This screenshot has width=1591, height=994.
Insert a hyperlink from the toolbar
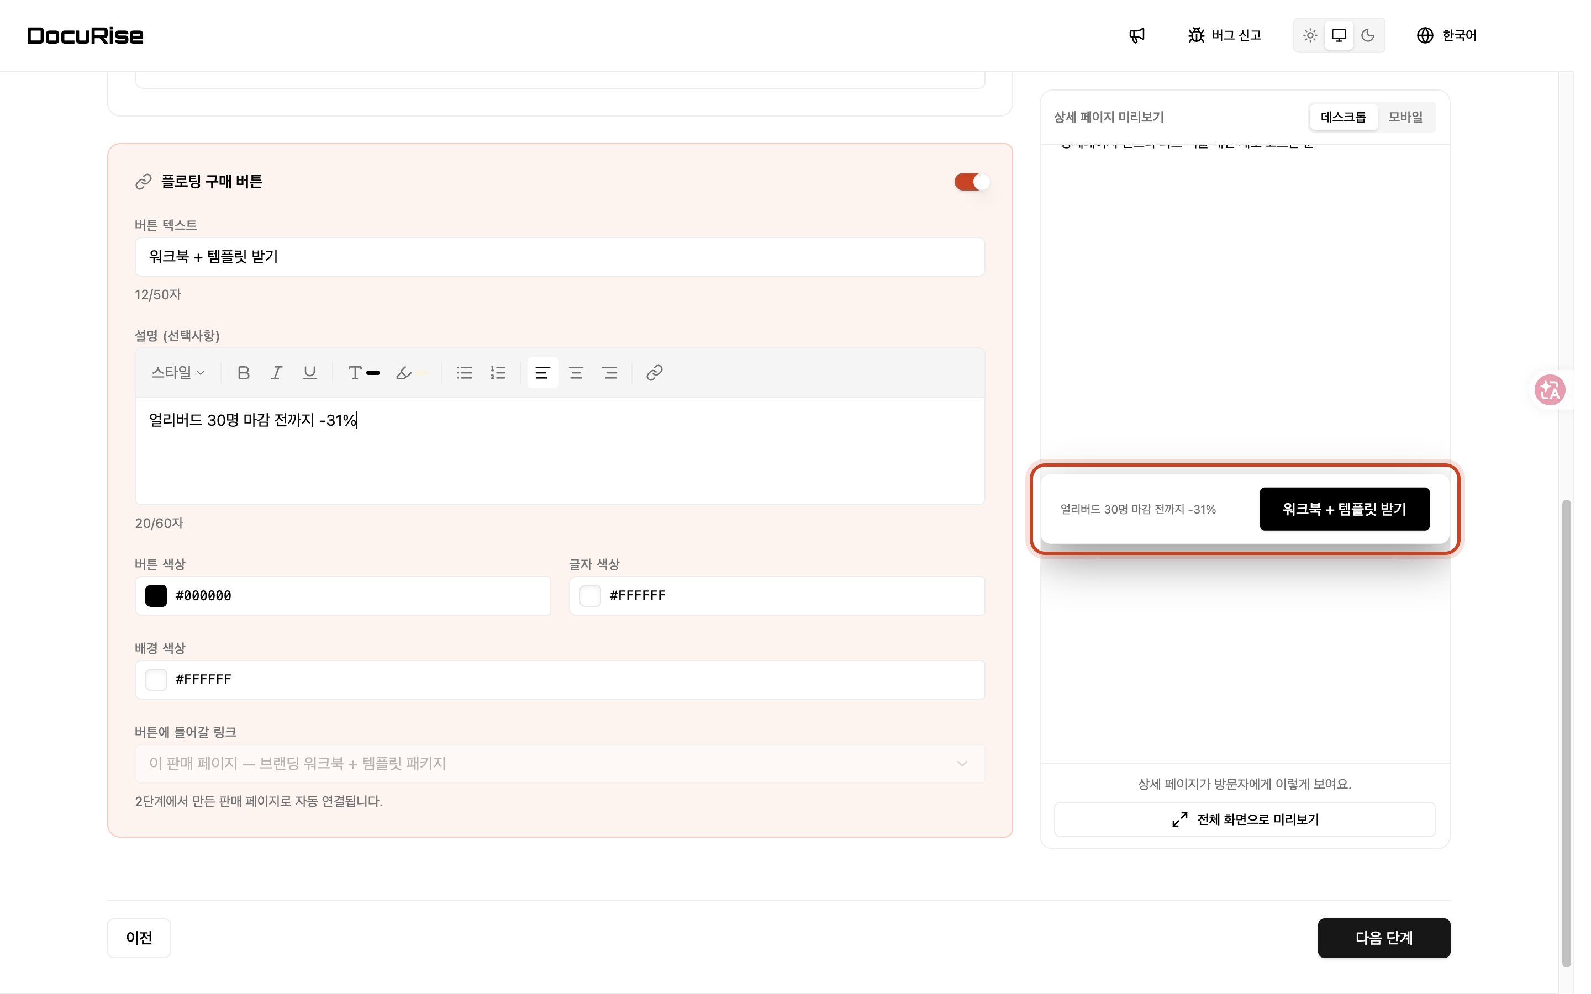(654, 373)
